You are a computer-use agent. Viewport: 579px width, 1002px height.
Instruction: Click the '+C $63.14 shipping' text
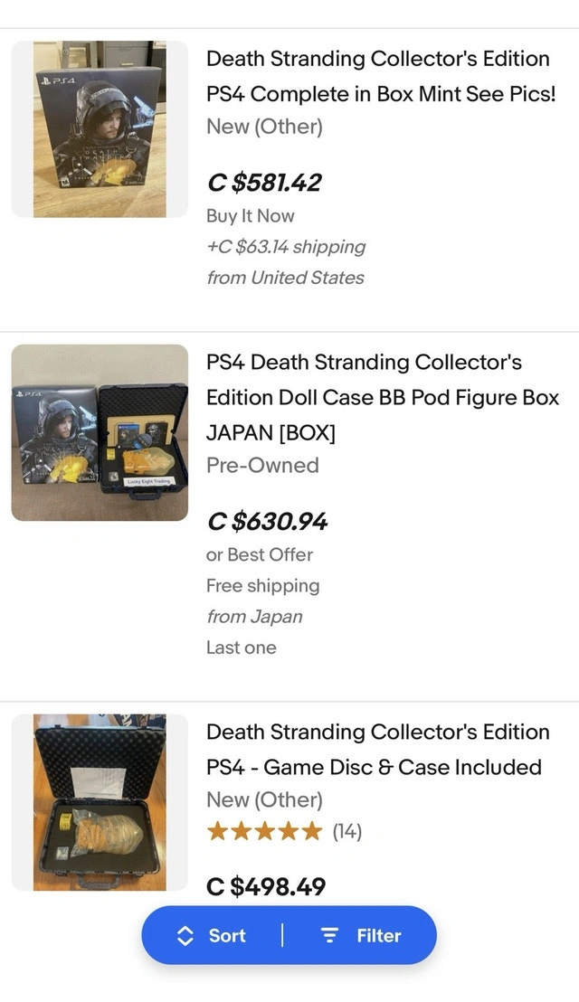[x=285, y=246]
